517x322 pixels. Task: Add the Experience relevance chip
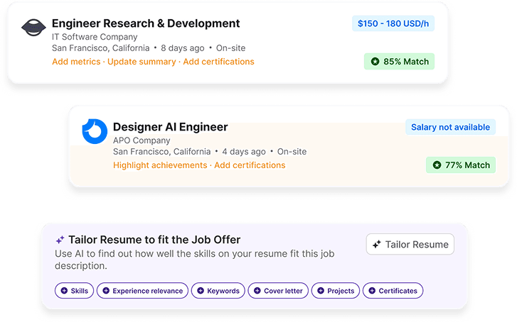(142, 291)
